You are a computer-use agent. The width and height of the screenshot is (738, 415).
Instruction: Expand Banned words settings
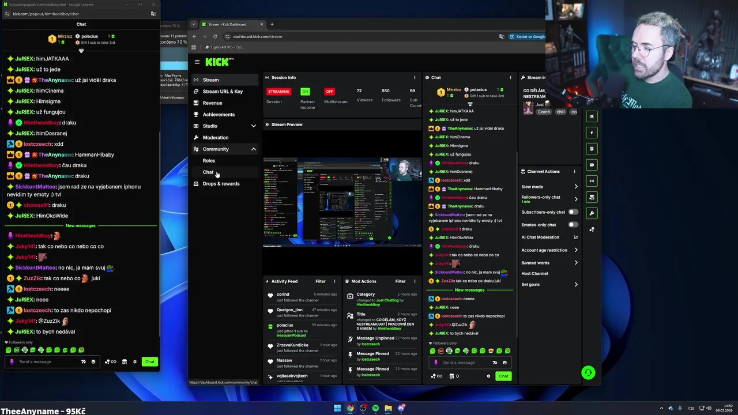575,263
